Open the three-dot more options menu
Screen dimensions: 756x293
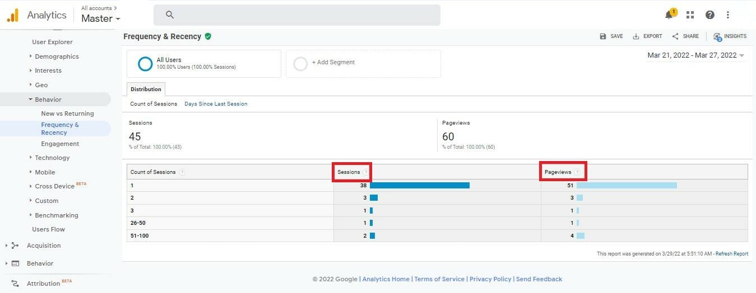[x=728, y=15]
